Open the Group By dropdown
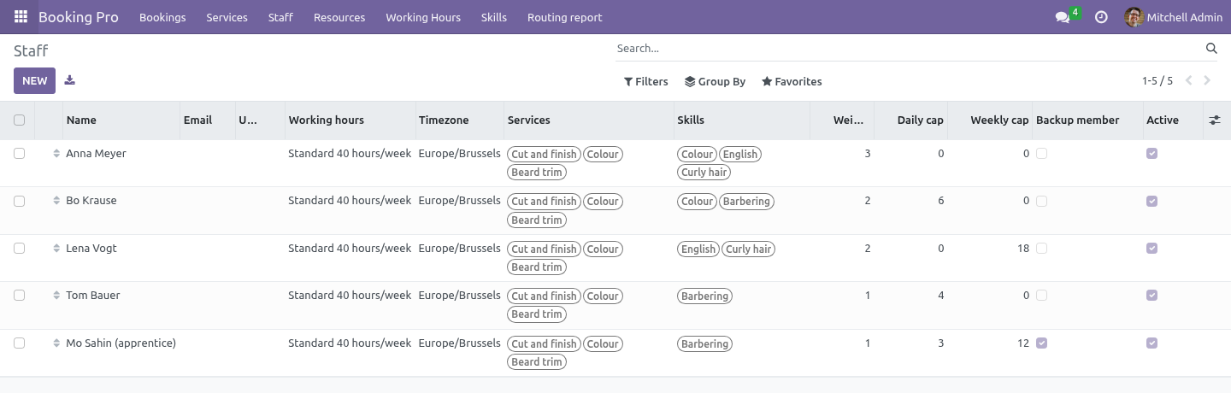The image size is (1231, 393). click(x=716, y=82)
